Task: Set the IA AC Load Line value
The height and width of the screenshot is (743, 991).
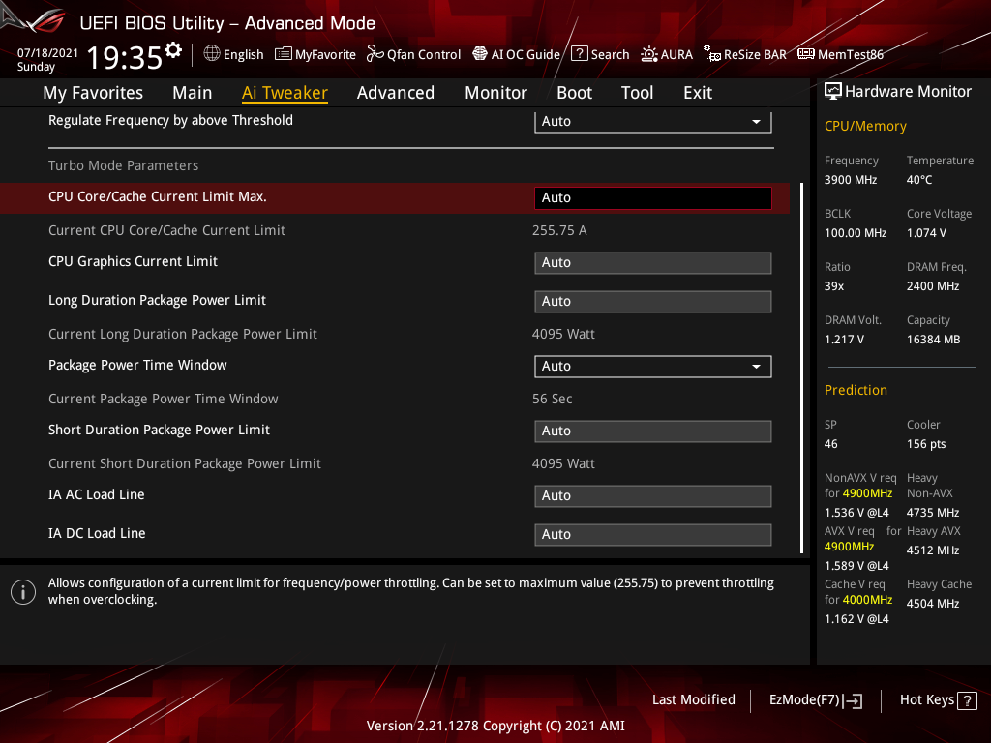Action: click(x=652, y=495)
